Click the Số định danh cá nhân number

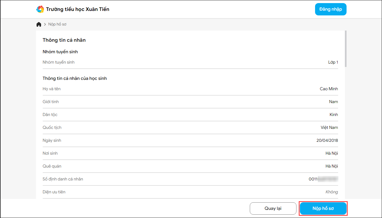[x=323, y=179]
